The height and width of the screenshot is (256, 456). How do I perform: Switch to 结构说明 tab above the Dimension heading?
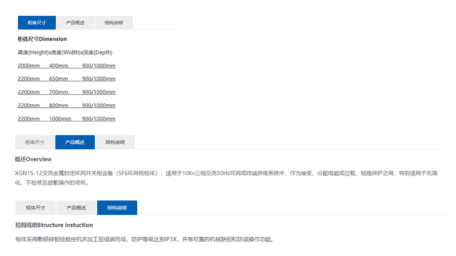point(114,23)
